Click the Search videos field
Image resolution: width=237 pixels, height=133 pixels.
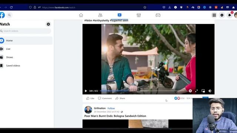(26, 31)
